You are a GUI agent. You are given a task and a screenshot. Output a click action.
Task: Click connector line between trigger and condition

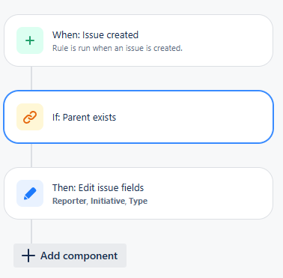point(31,79)
